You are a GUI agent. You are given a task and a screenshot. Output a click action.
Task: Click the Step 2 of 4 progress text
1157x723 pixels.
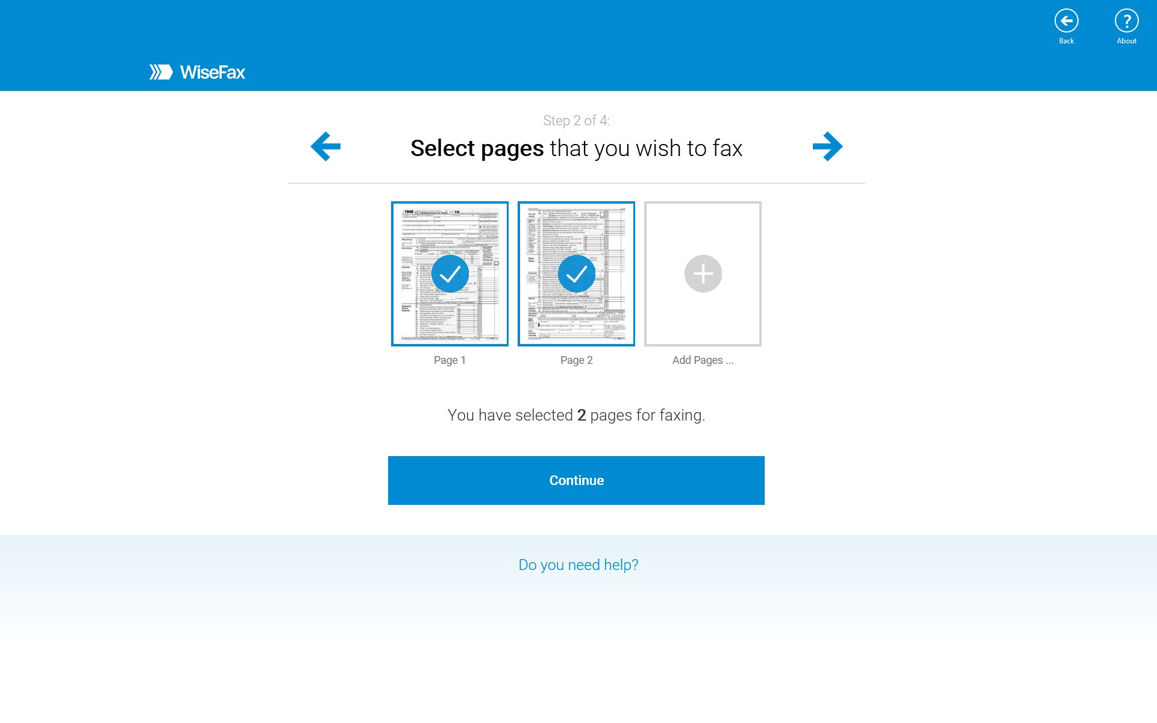coord(577,120)
